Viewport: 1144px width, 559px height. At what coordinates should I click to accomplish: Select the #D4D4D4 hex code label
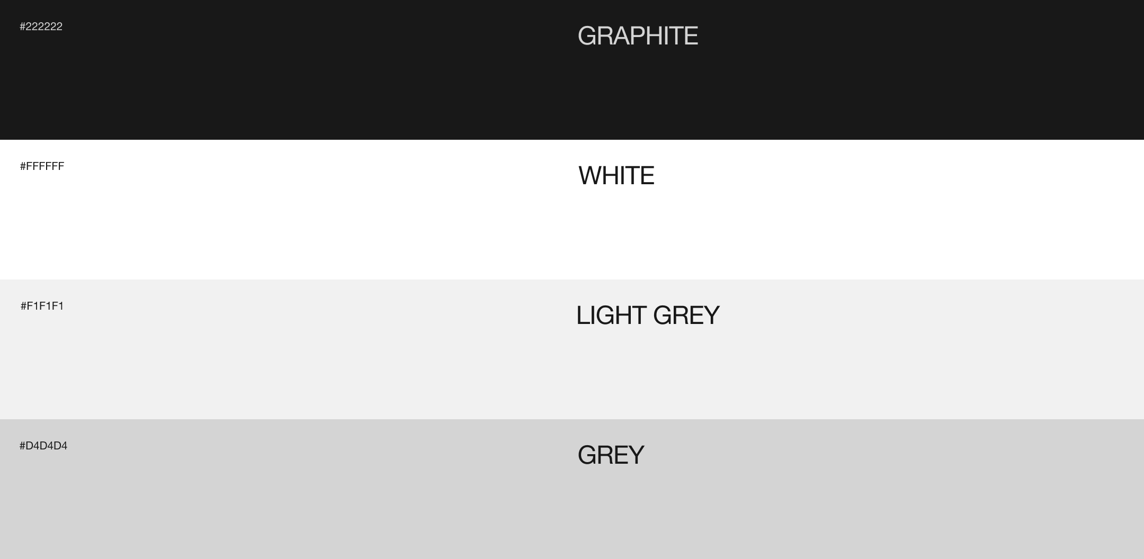click(43, 446)
